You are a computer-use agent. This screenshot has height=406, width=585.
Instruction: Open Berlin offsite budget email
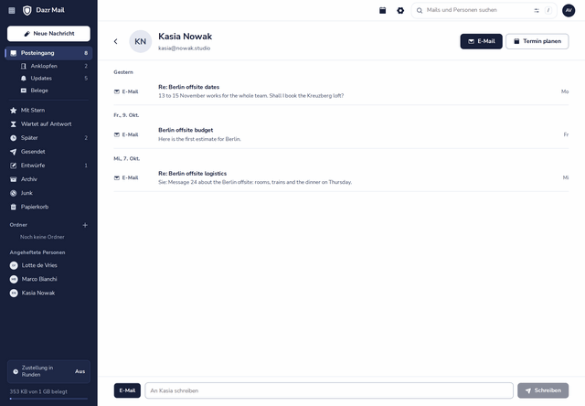341,134
